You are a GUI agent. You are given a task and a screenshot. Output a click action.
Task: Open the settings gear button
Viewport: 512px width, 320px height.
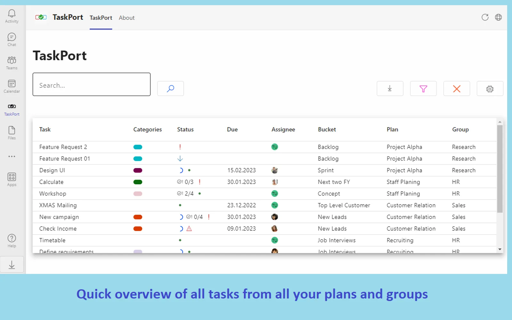[x=490, y=88]
